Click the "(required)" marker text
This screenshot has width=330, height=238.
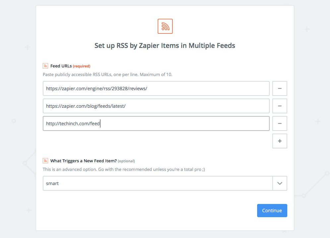click(82, 66)
